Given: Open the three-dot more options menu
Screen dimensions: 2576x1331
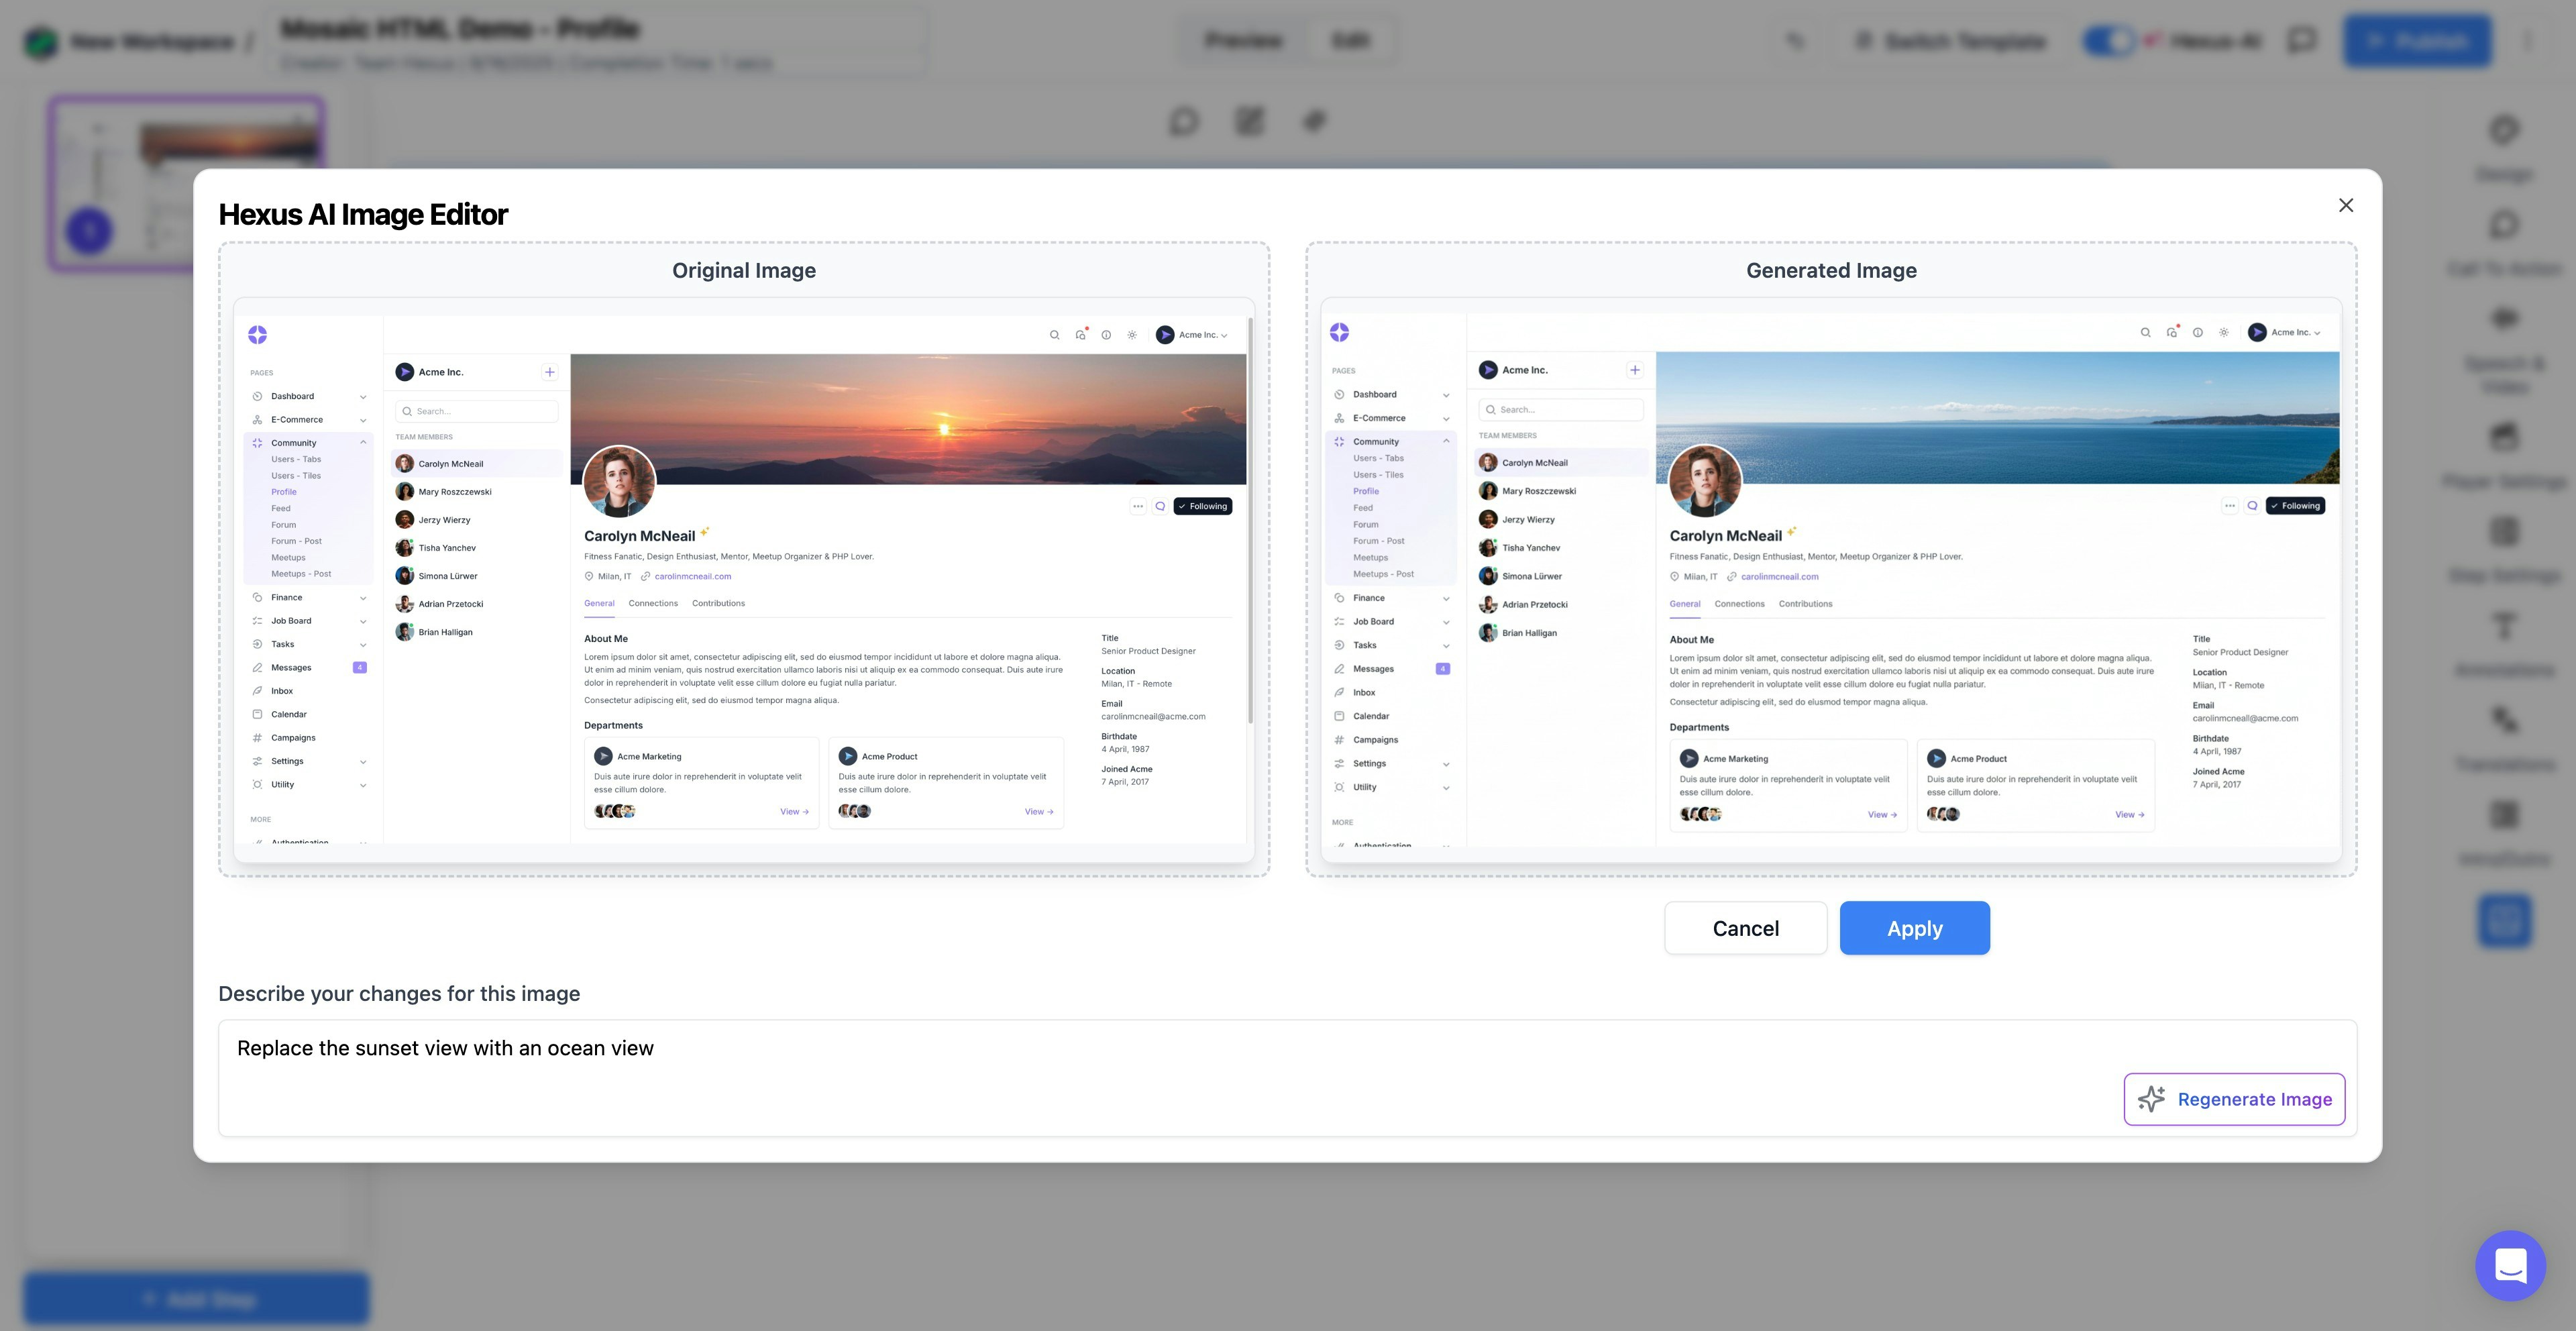Looking at the screenshot, I should (2527, 41).
